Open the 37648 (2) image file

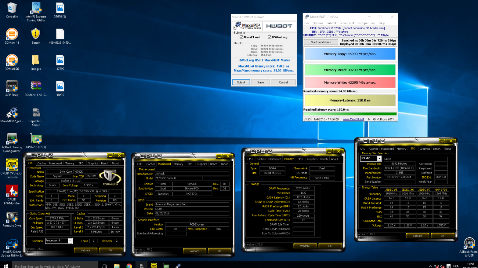(60, 10)
